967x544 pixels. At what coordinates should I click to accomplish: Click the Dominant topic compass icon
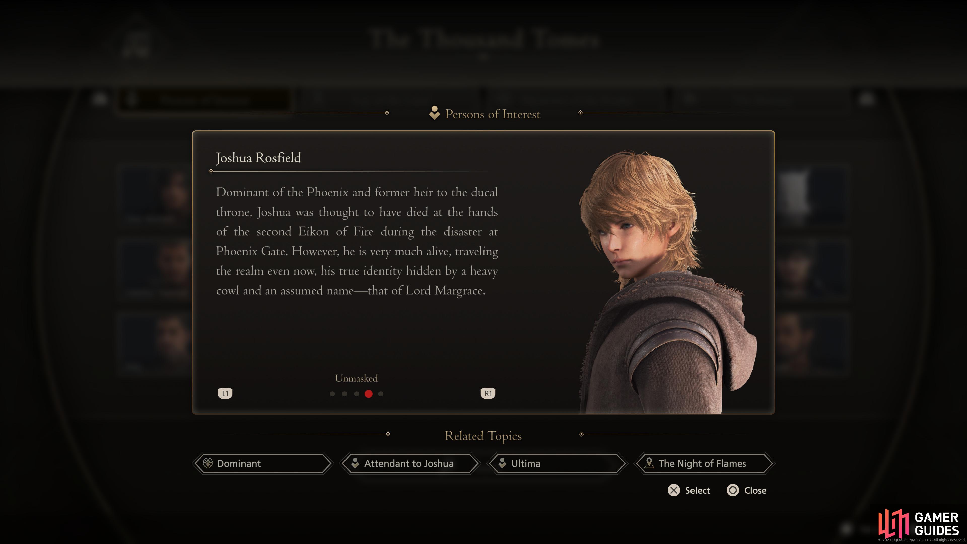click(x=208, y=463)
